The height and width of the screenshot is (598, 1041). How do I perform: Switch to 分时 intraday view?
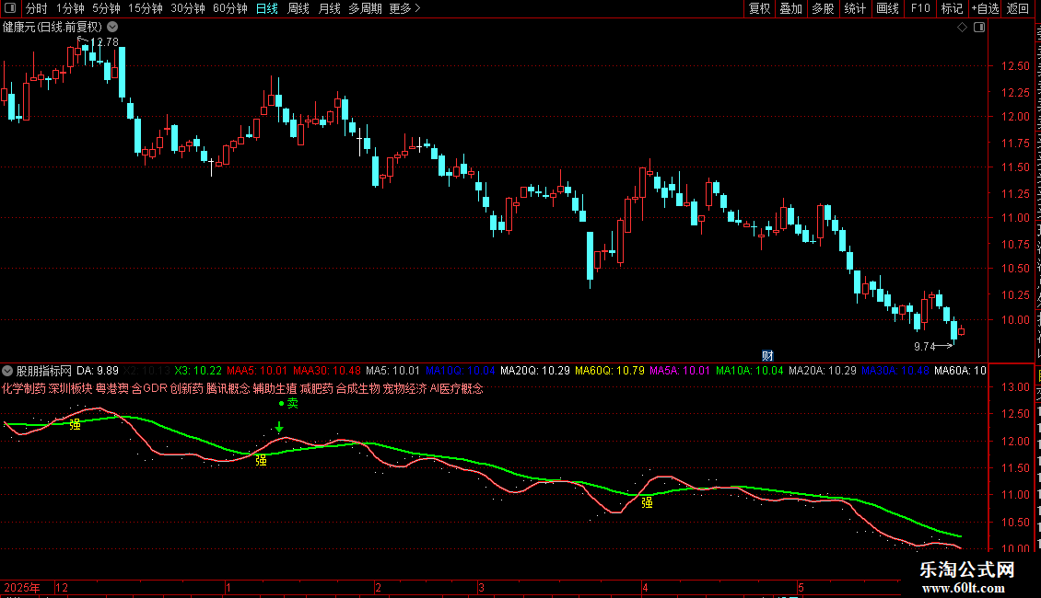[x=37, y=8]
